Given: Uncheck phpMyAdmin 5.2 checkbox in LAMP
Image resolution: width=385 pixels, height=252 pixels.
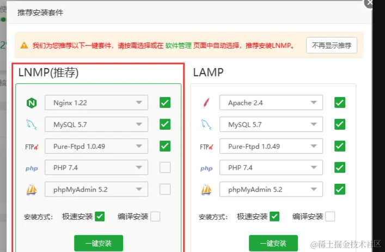Looking at the screenshot, I should pyautogui.click(x=340, y=189).
